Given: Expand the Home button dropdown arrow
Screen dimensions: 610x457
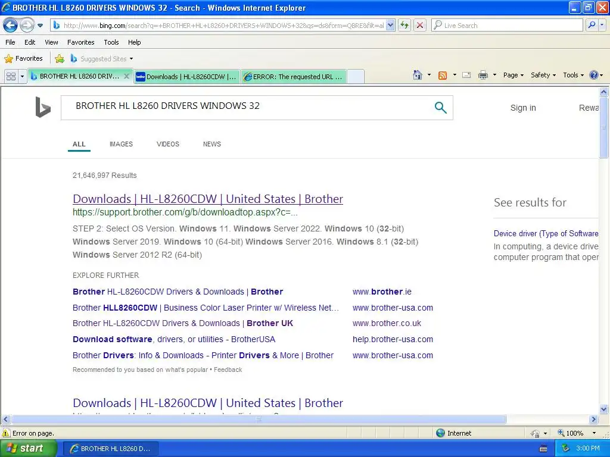Looking at the screenshot, I should [x=429, y=75].
